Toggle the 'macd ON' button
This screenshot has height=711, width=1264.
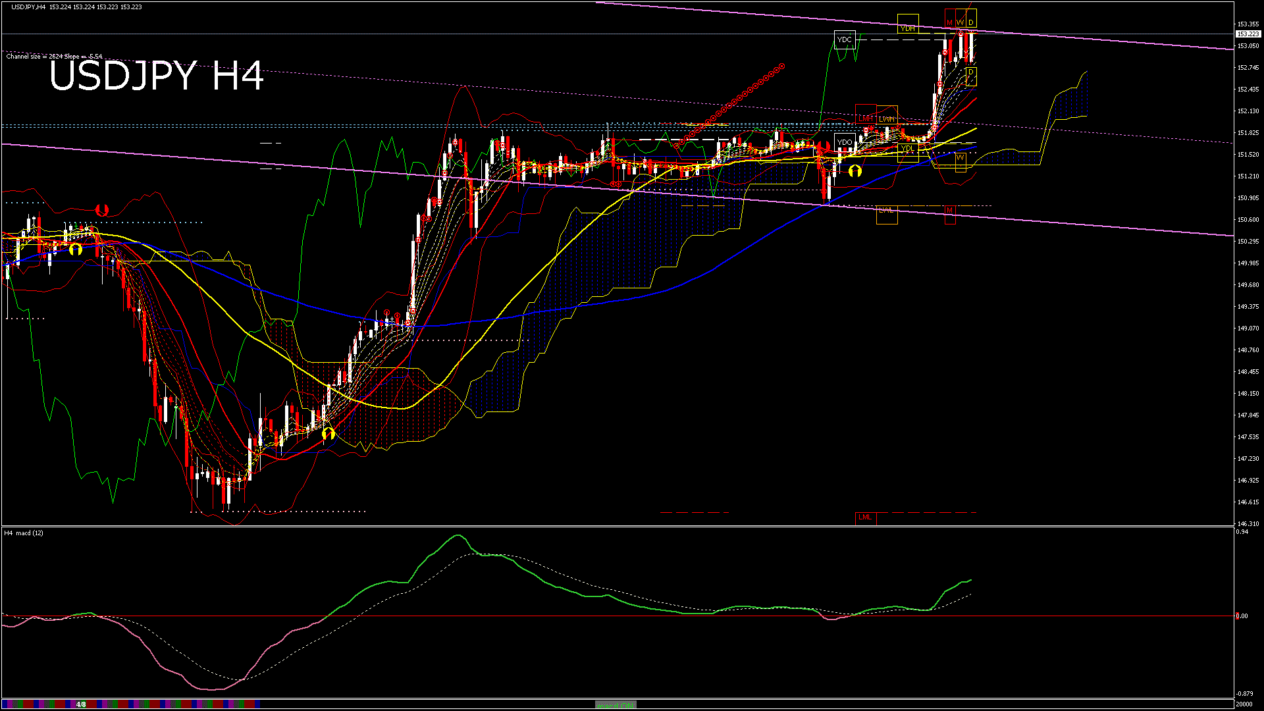coord(616,704)
